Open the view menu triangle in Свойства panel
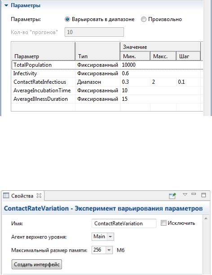Viewport: 212px width, 275px height. (185, 194)
